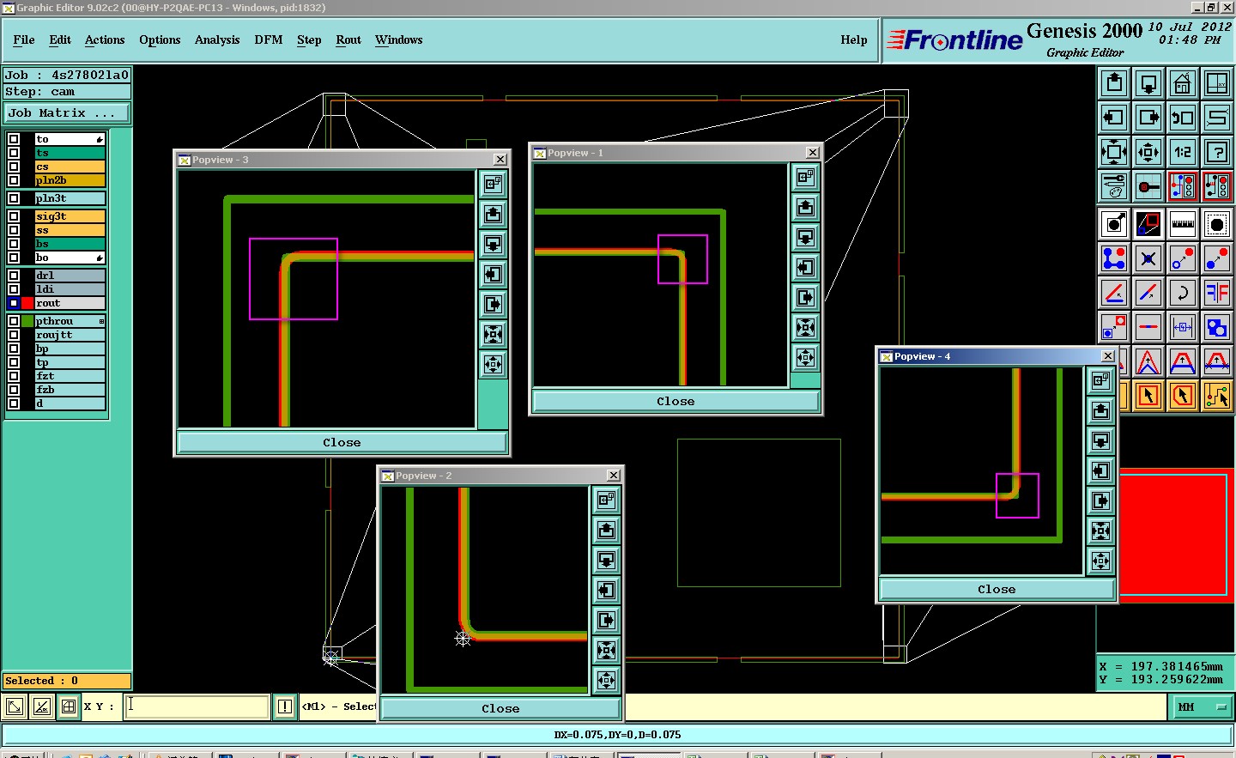The height and width of the screenshot is (758, 1236).
Task: Click the delete feature icon with X
Action: 1148,258
